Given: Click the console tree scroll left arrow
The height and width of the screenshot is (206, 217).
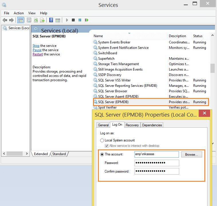Looking at the screenshot, I should point(4,154).
